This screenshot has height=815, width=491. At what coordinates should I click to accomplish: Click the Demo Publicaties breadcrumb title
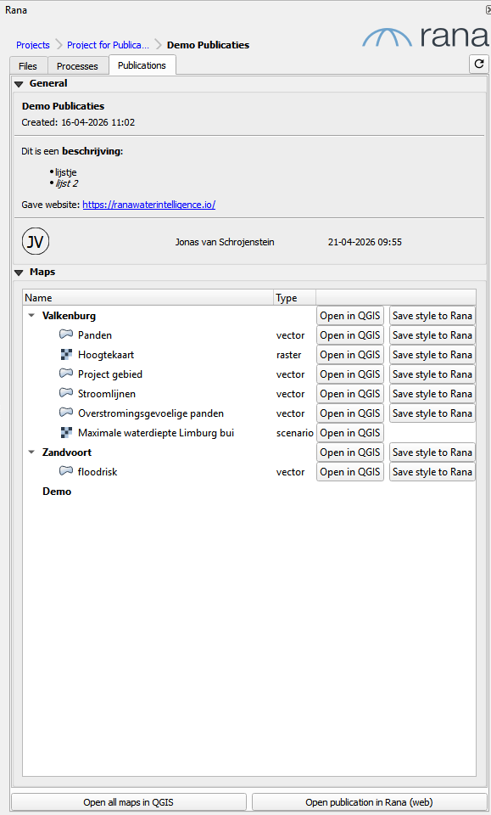(x=208, y=45)
